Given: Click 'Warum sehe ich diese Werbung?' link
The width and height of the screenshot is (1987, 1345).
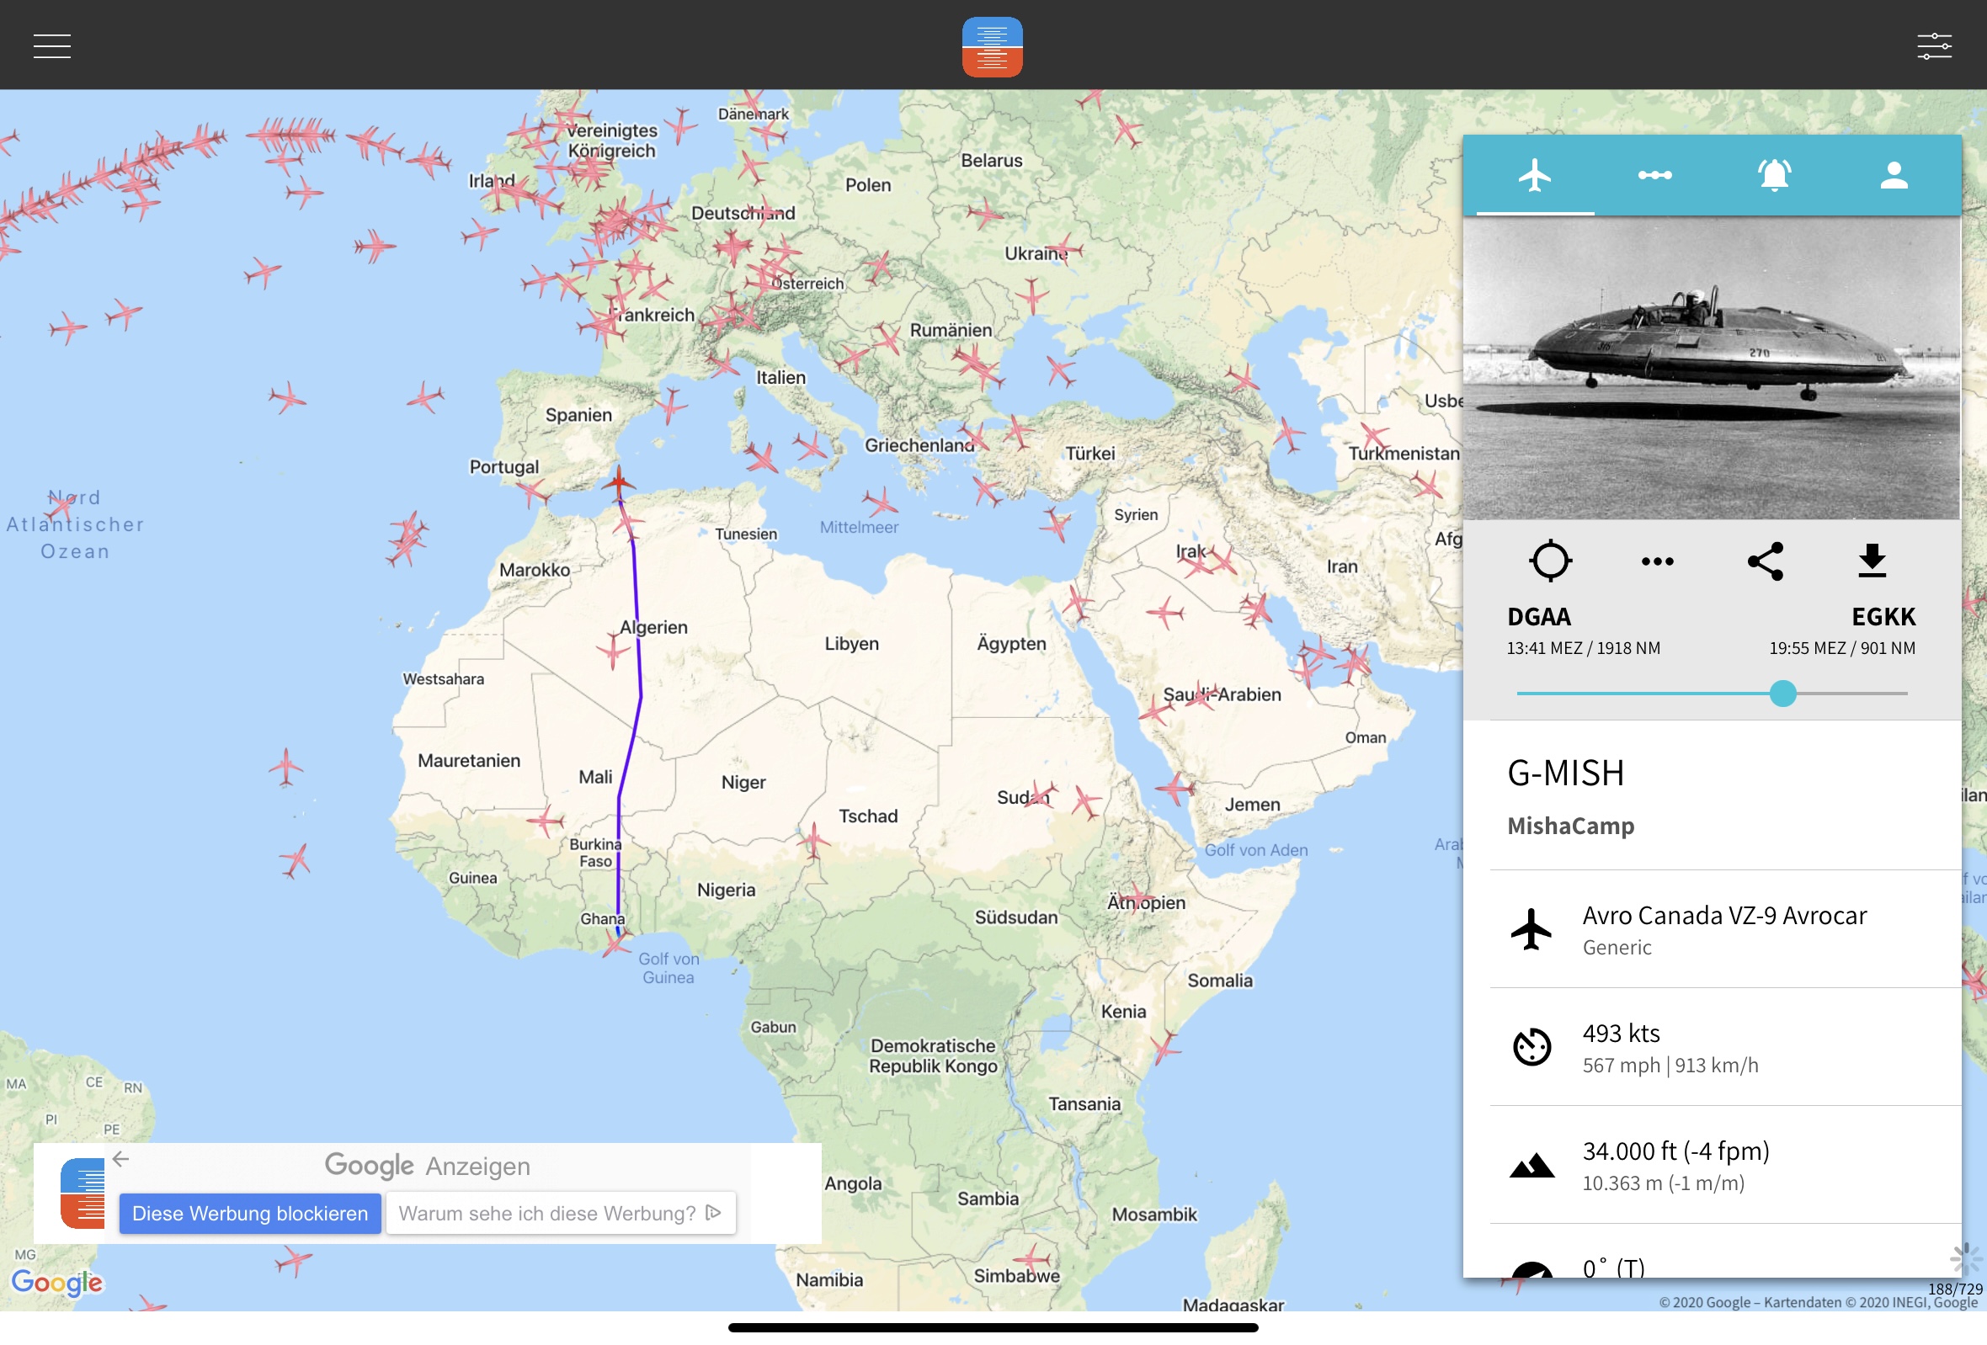Looking at the screenshot, I should coord(560,1214).
